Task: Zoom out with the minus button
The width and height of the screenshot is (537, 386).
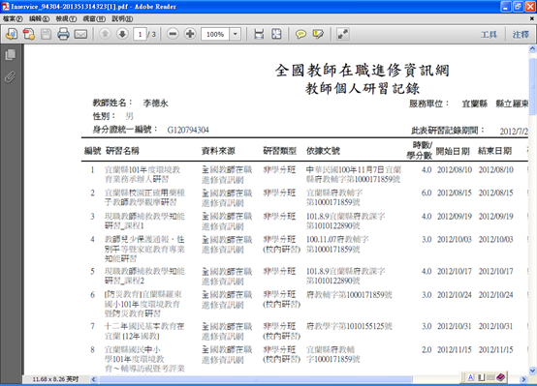Action: point(173,34)
